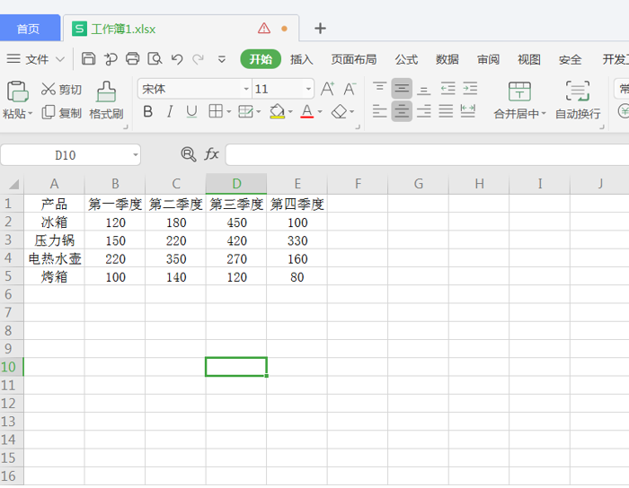This screenshot has height=488, width=629.
Task: Cut selection with scissors icon
Action: 61,89
